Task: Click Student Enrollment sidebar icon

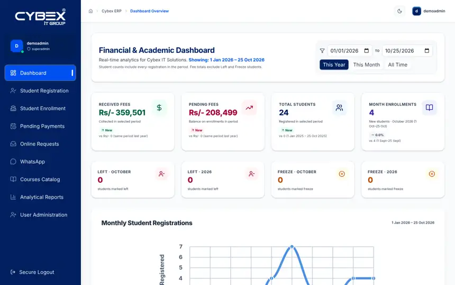Action: [13, 109]
